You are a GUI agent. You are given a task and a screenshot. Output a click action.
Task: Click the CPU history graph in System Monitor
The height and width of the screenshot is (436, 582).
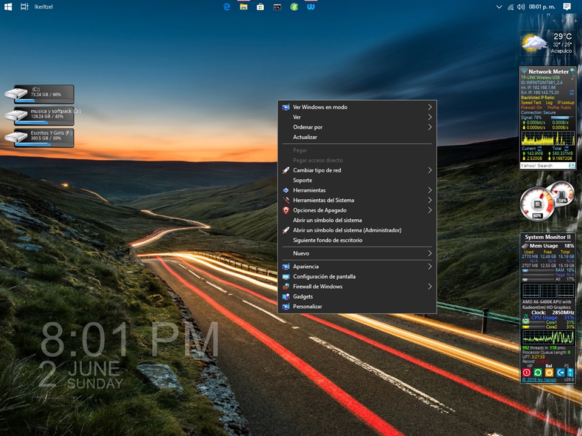coord(548,337)
